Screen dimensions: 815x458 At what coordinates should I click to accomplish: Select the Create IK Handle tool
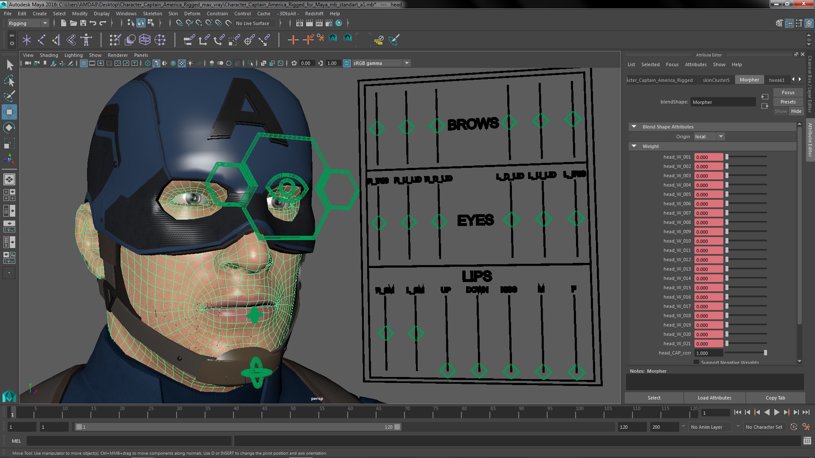pyautogui.click(x=56, y=40)
